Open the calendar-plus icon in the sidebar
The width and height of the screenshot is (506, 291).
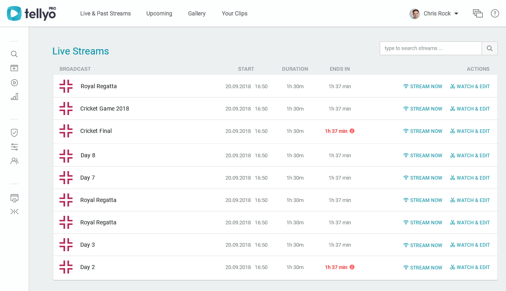click(14, 68)
